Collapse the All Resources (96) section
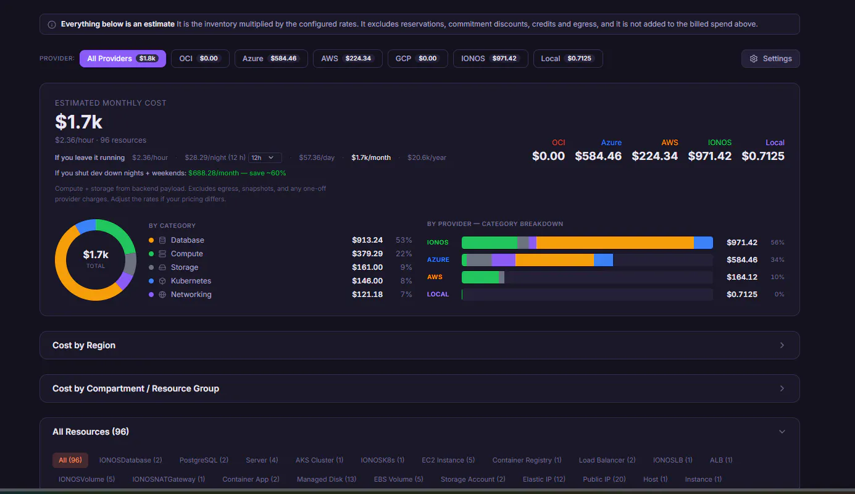855x494 pixels. (x=420, y=432)
